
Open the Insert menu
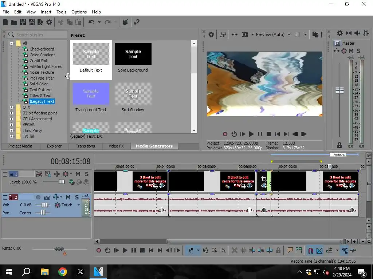(46, 12)
